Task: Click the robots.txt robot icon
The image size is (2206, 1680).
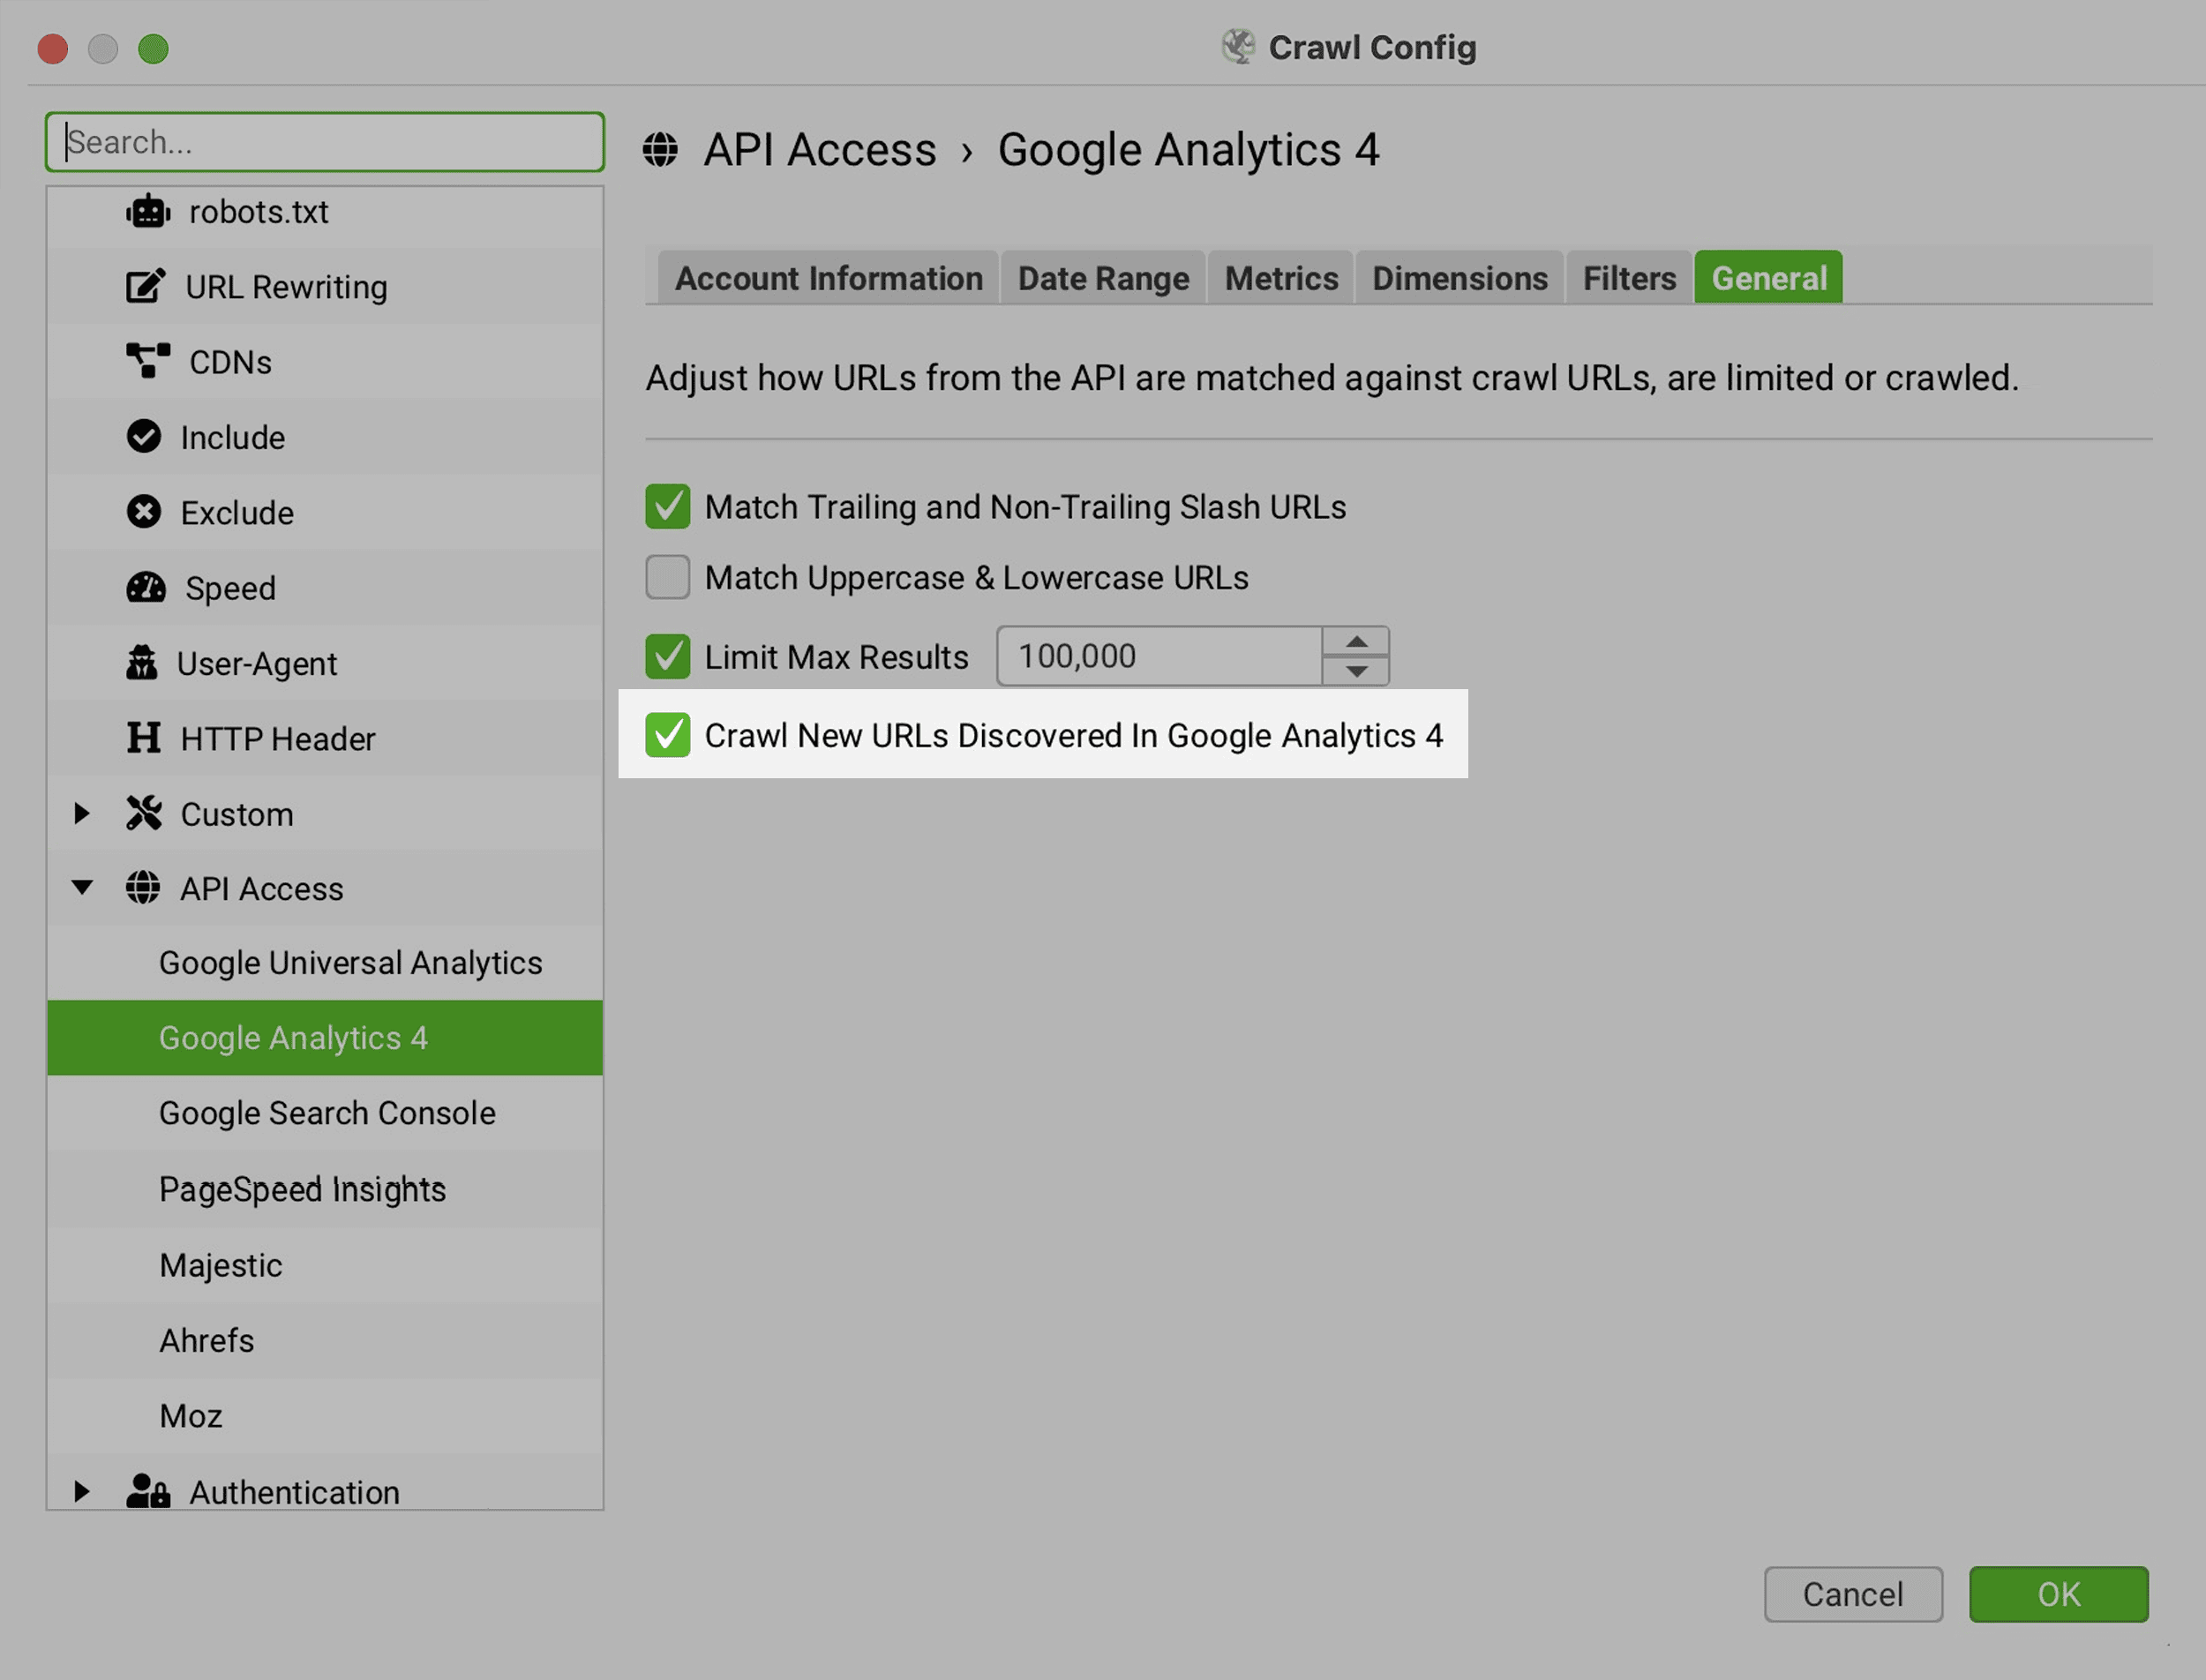Action: pos(148,212)
